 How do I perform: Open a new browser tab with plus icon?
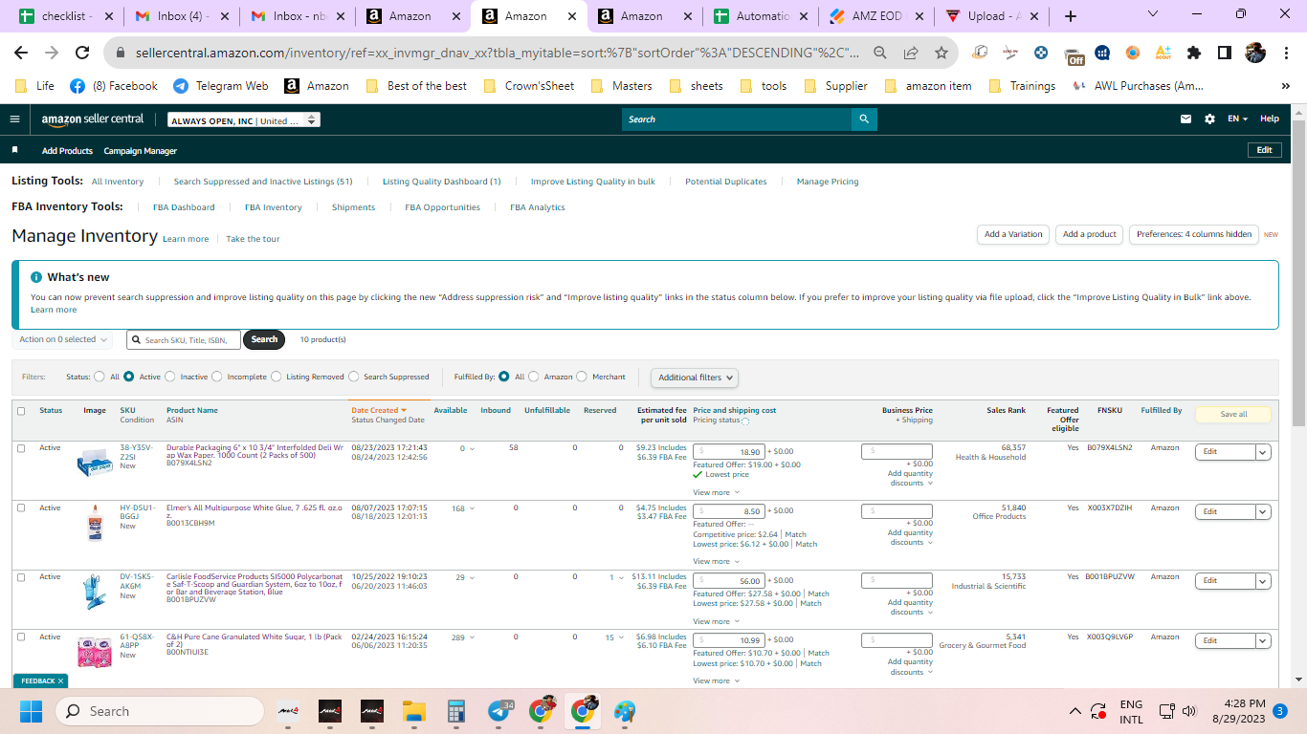coord(1070,16)
